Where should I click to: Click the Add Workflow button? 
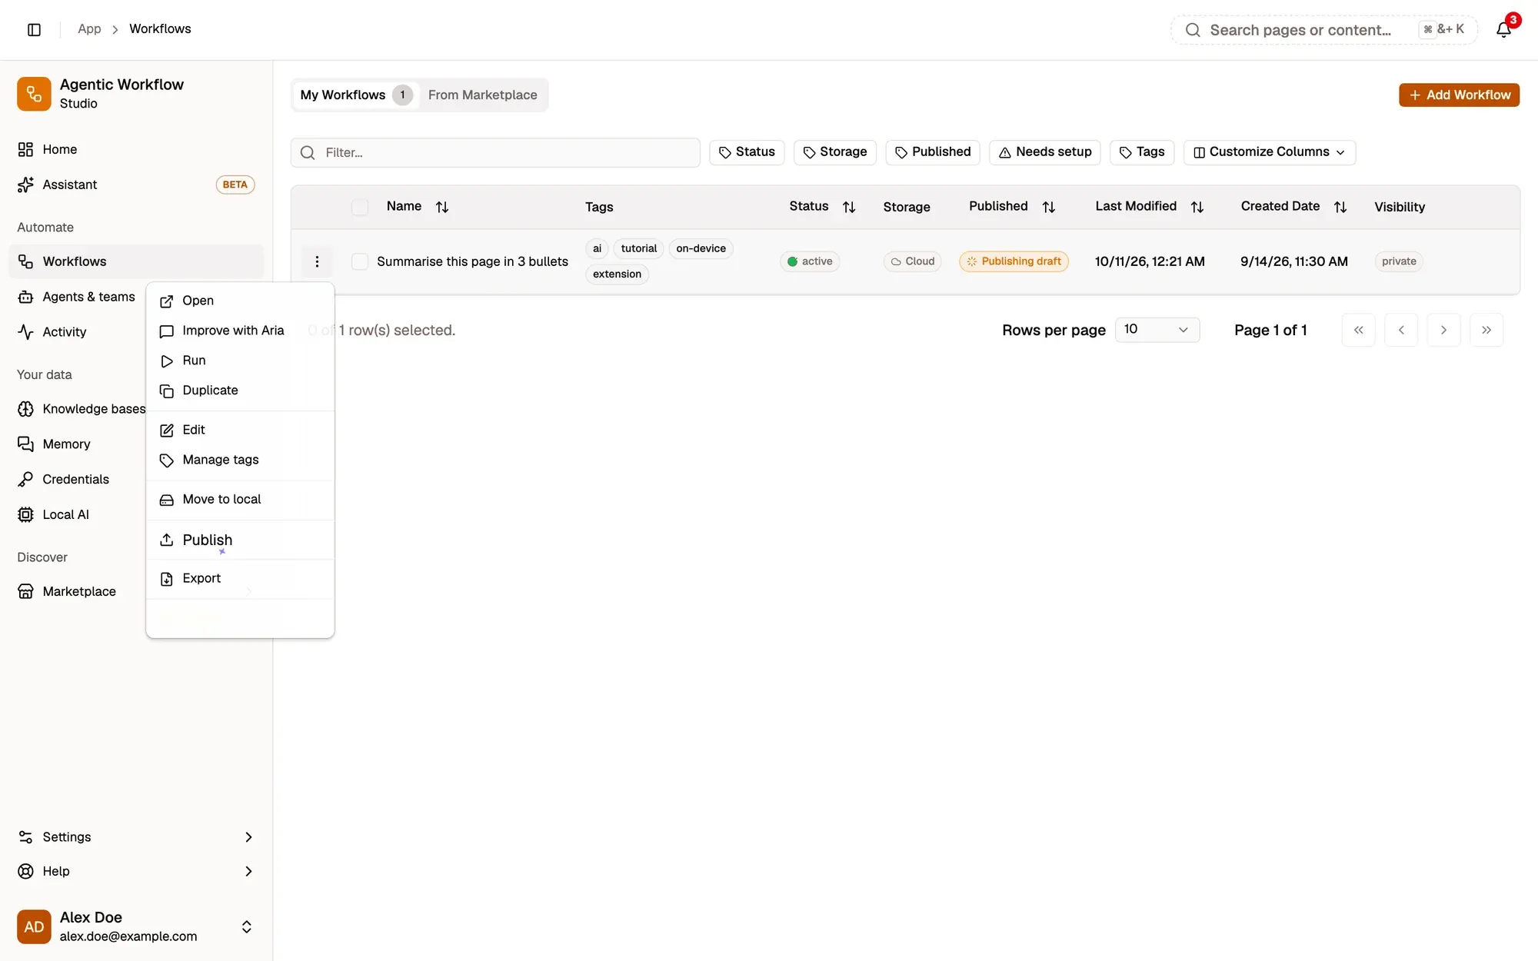[x=1459, y=95]
